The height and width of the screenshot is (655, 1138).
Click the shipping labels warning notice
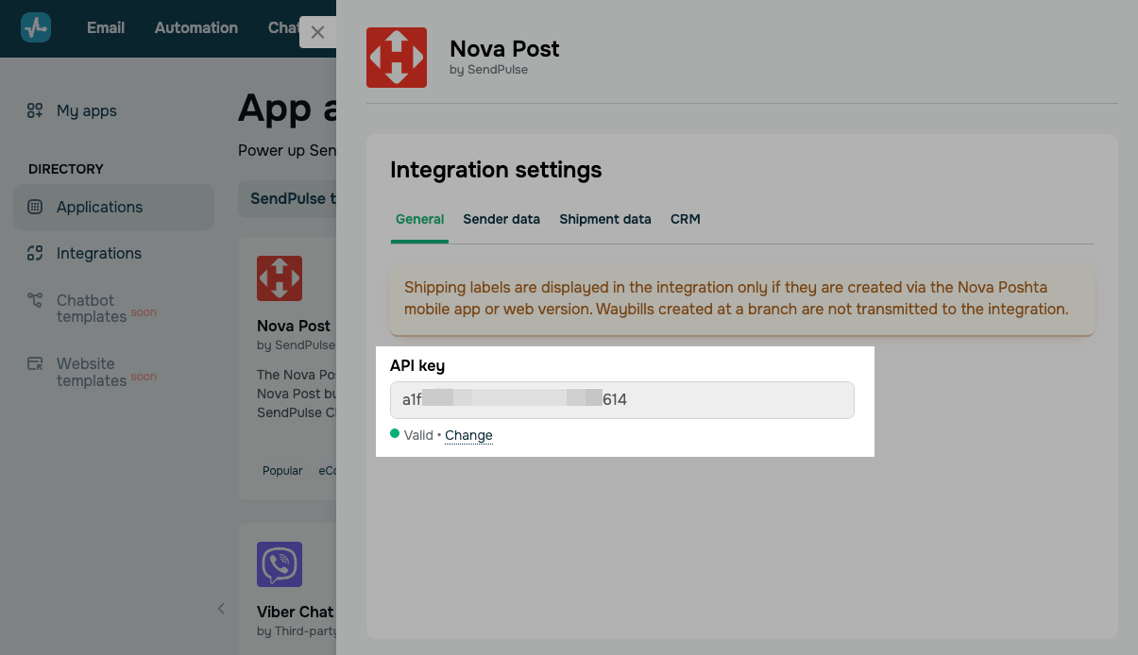click(742, 298)
